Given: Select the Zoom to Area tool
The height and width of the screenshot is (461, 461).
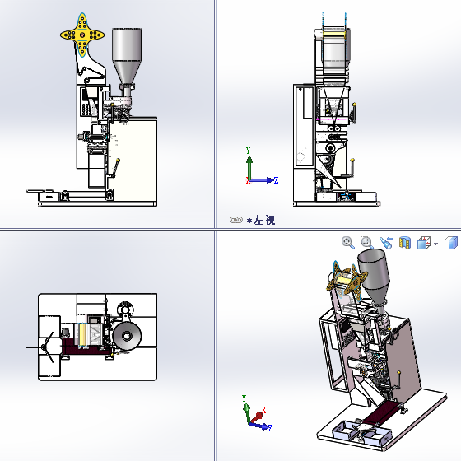Looking at the screenshot, I should click(x=367, y=243).
